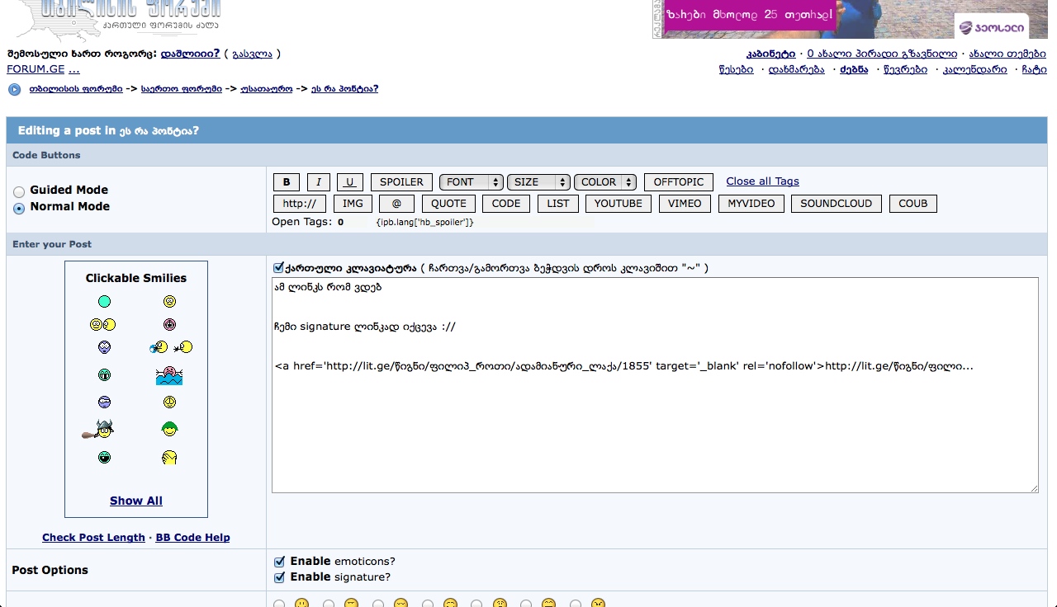
Task: Insert the teal round smiley
Action: [104, 301]
